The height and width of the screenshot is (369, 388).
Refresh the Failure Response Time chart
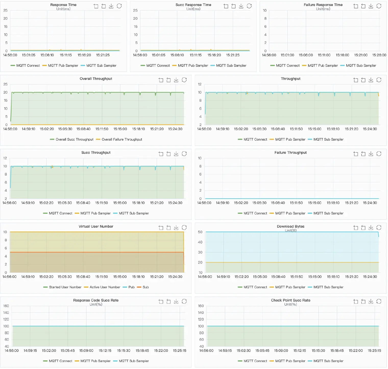click(379, 6)
